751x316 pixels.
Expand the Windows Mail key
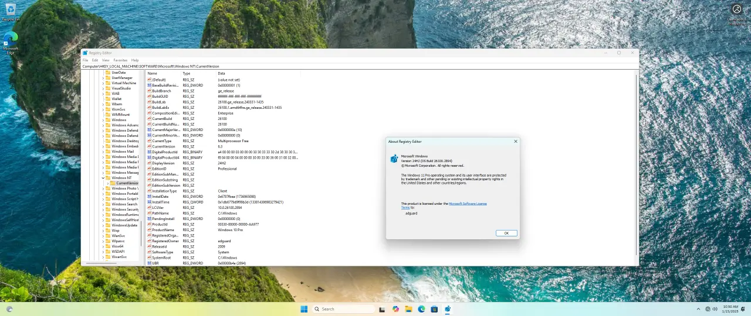pyautogui.click(x=103, y=152)
